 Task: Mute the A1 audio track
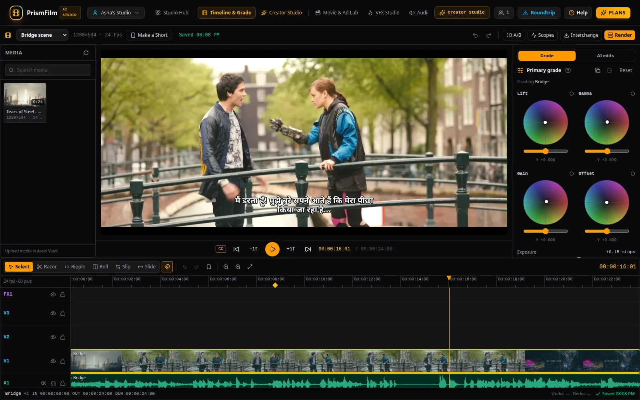click(44, 383)
